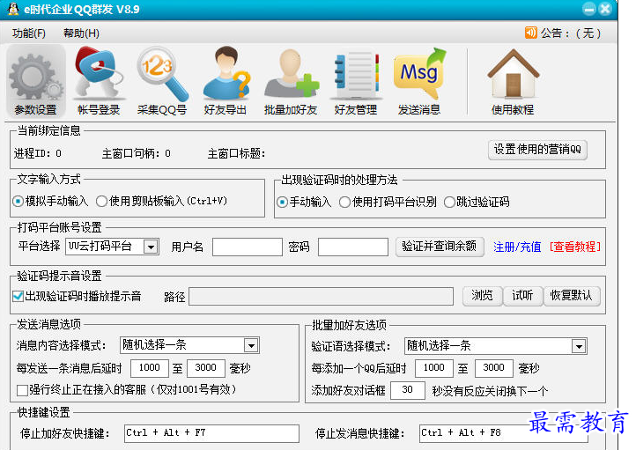Click add-QQ delay minimum 1000 field

(433, 368)
